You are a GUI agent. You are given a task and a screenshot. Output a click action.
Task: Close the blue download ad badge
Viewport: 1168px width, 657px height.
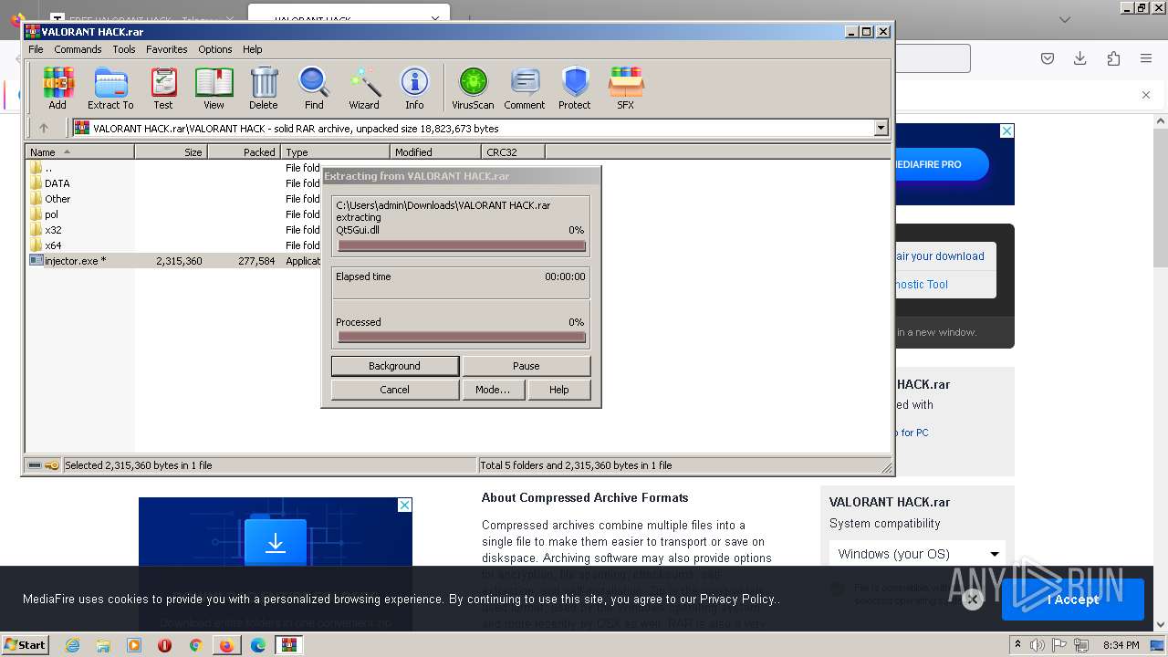[x=404, y=505]
